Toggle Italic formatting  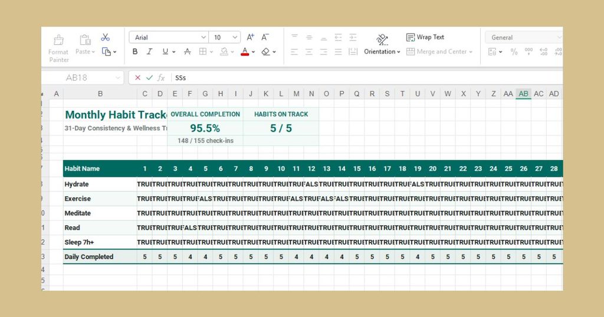149,51
